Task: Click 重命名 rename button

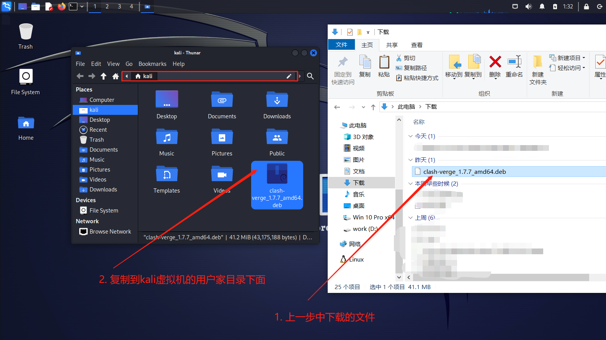Action: click(x=514, y=67)
